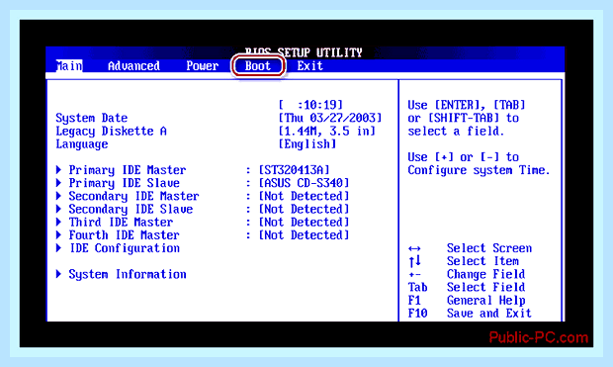Click the 'Use [ENTER], [TAB]' help line
613x367 pixels.
467,105
